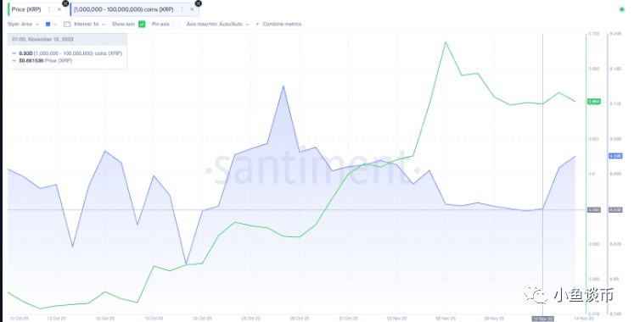Click the 14 Nov 23 x-axis label
Image resolution: width=634 pixels, height=322 pixels.
pyautogui.click(x=584, y=319)
